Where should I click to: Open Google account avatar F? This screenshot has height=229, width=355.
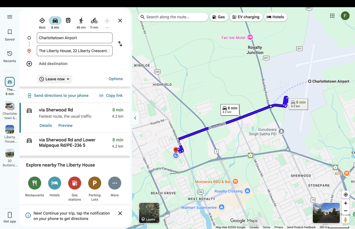(345, 16)
